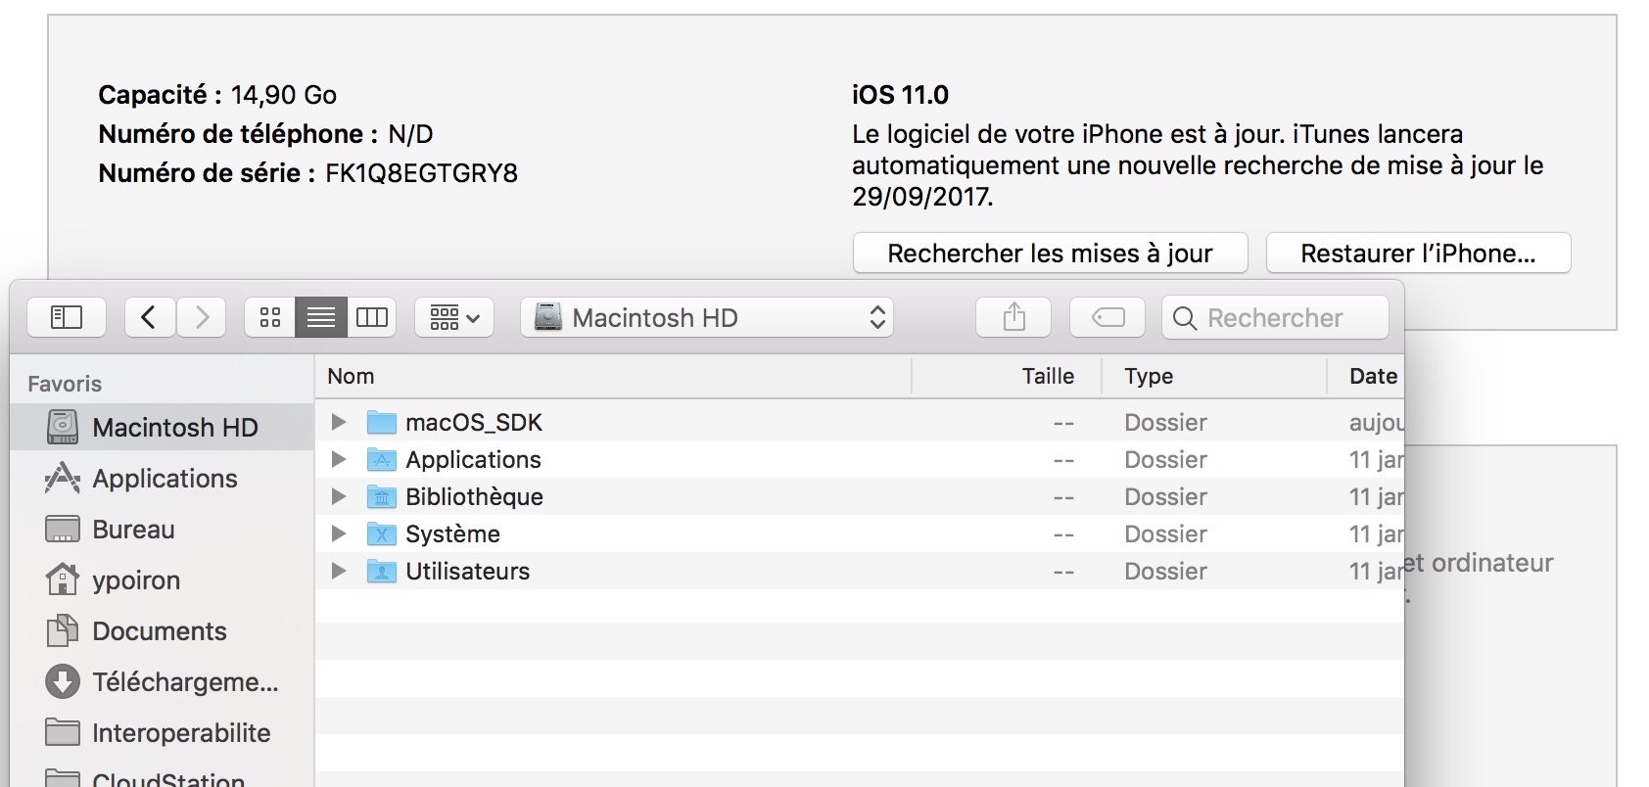Switch to list view
This screenshot has width=1649, height=787.
point(321,317)
